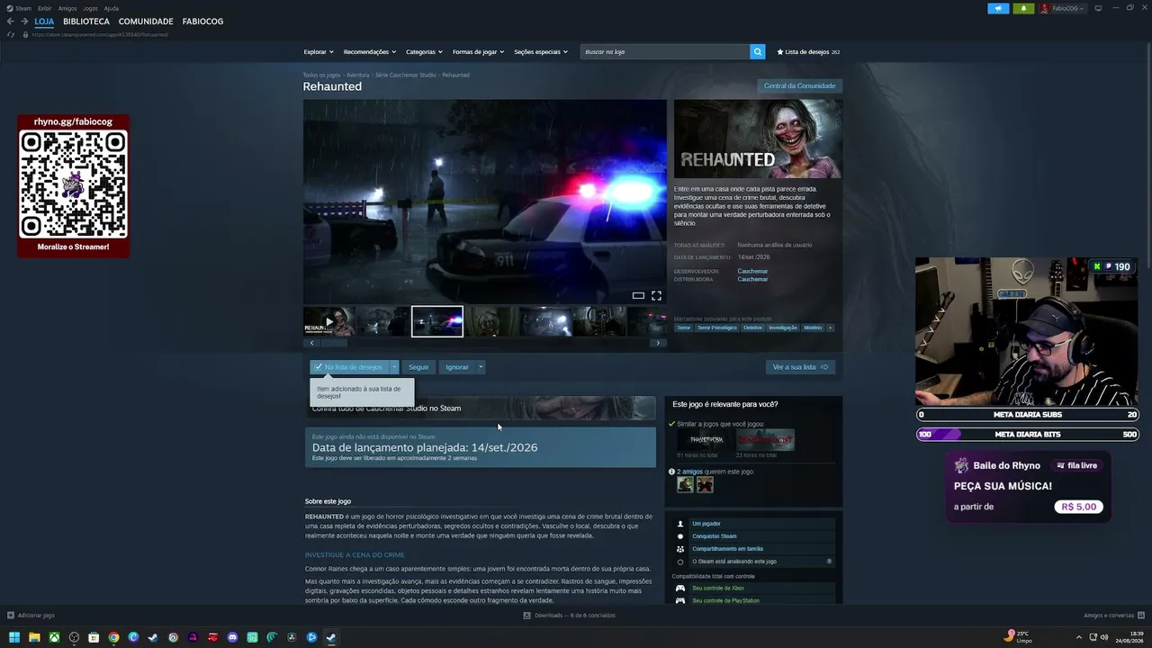Toggle theater mode on the screenshot viewer

pos(638,295)
